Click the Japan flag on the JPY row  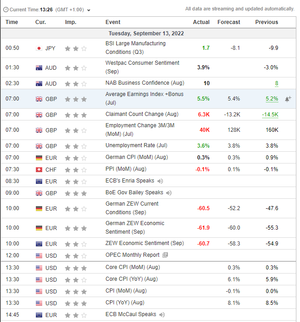pyautogui.click(x=39, y=48)
